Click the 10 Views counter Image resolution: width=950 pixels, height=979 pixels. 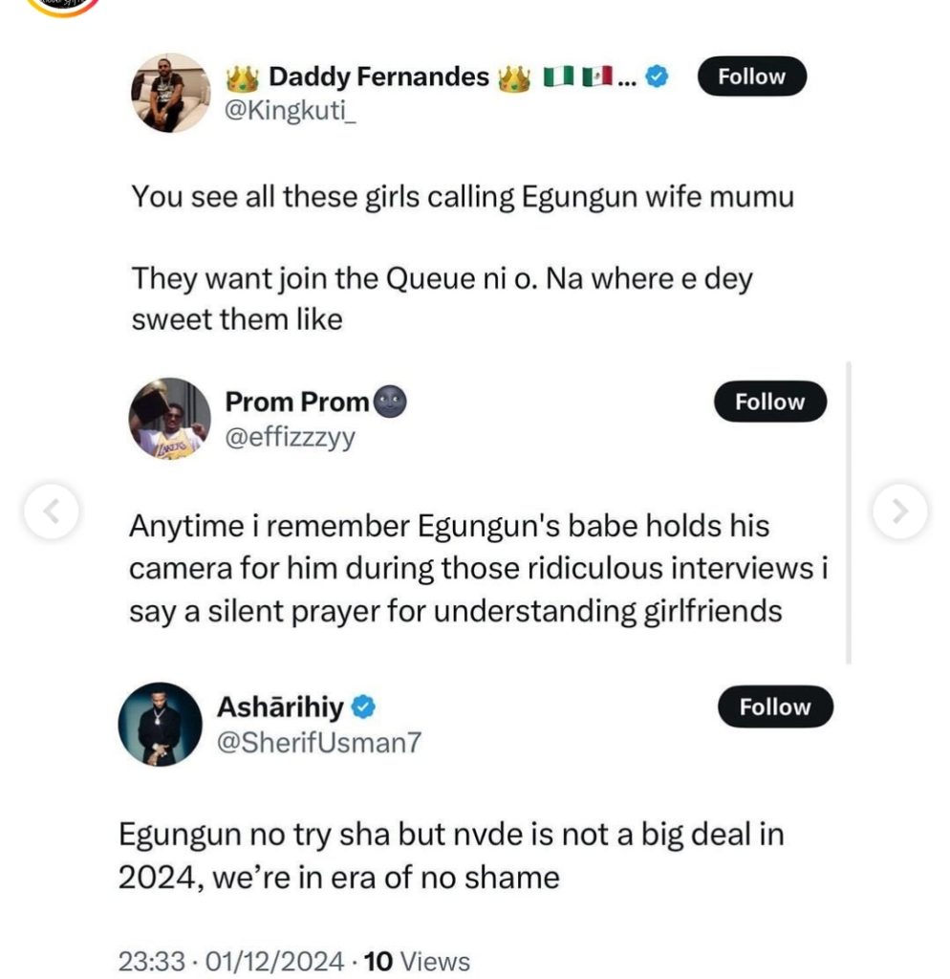[418, 961]
